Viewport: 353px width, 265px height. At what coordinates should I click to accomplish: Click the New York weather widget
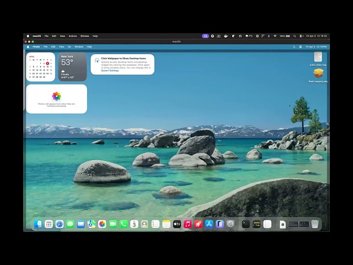[x=72, y=67]
